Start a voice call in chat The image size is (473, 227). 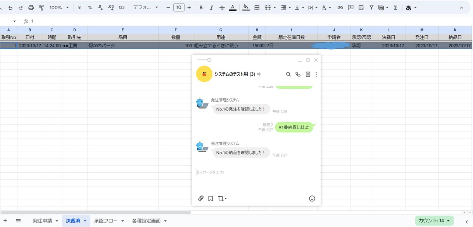coord(298,74)
